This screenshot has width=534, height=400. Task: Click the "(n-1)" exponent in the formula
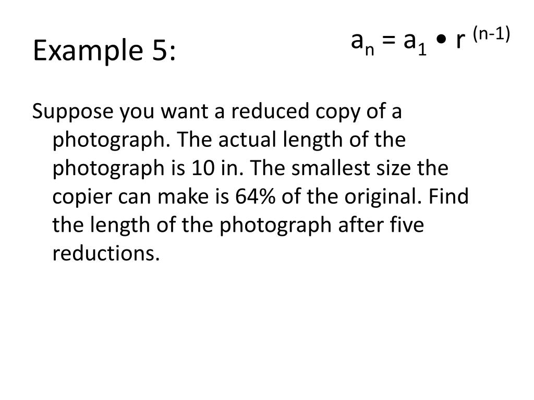(491, 34)
